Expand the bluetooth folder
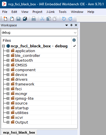The width and height of the screenshot is (106, 135). pyautogui.click(x=8, y=60)
